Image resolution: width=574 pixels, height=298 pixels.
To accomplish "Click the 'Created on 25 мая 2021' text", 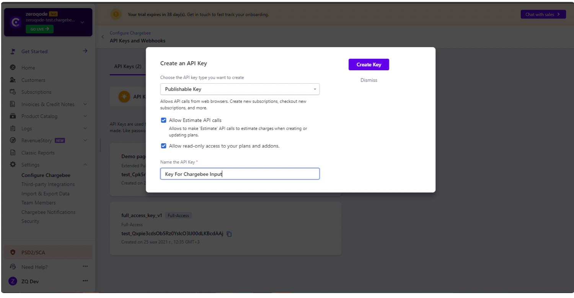I will (160, 242).
